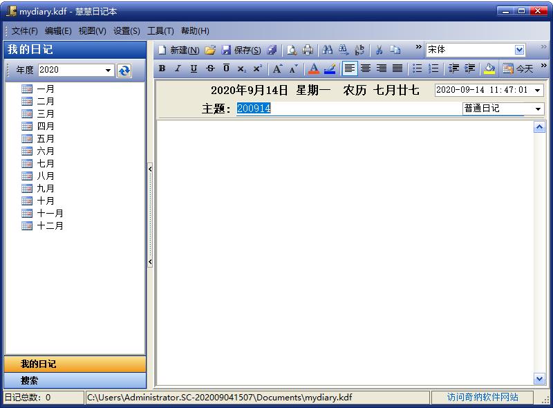Toggle italic formatting
Screen dimensions: 553x408
point(178,68)
